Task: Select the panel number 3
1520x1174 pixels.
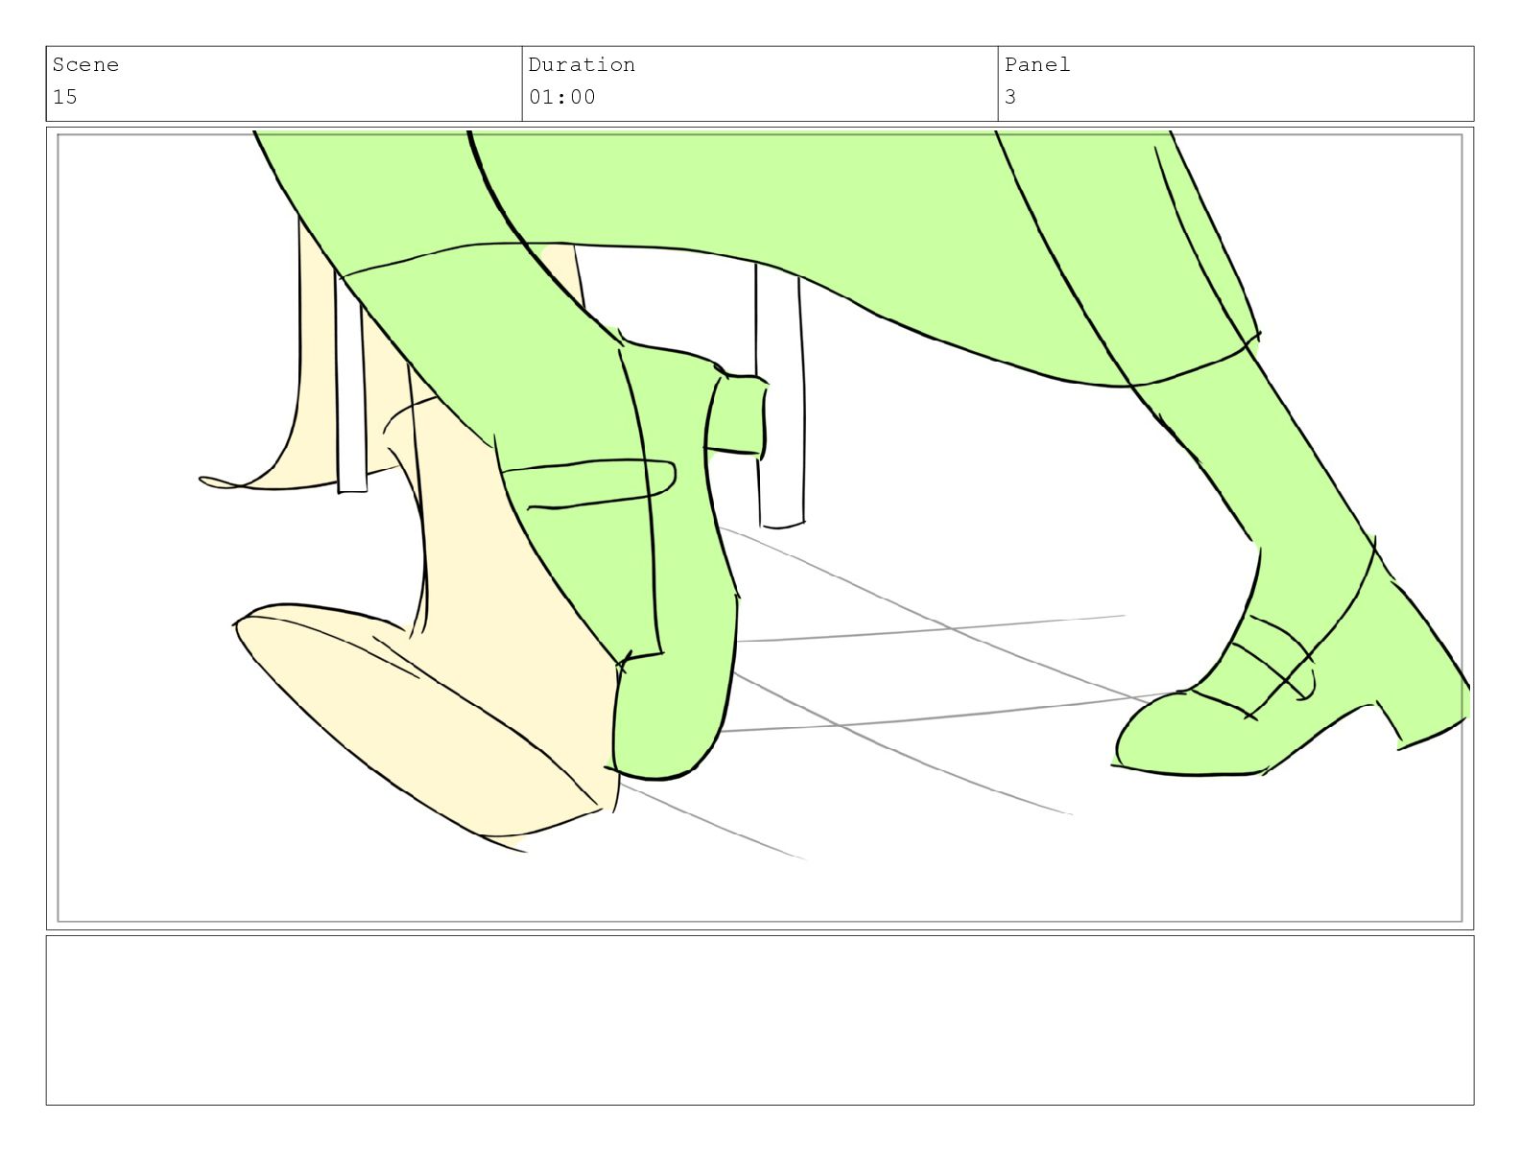Action: 1010,97
